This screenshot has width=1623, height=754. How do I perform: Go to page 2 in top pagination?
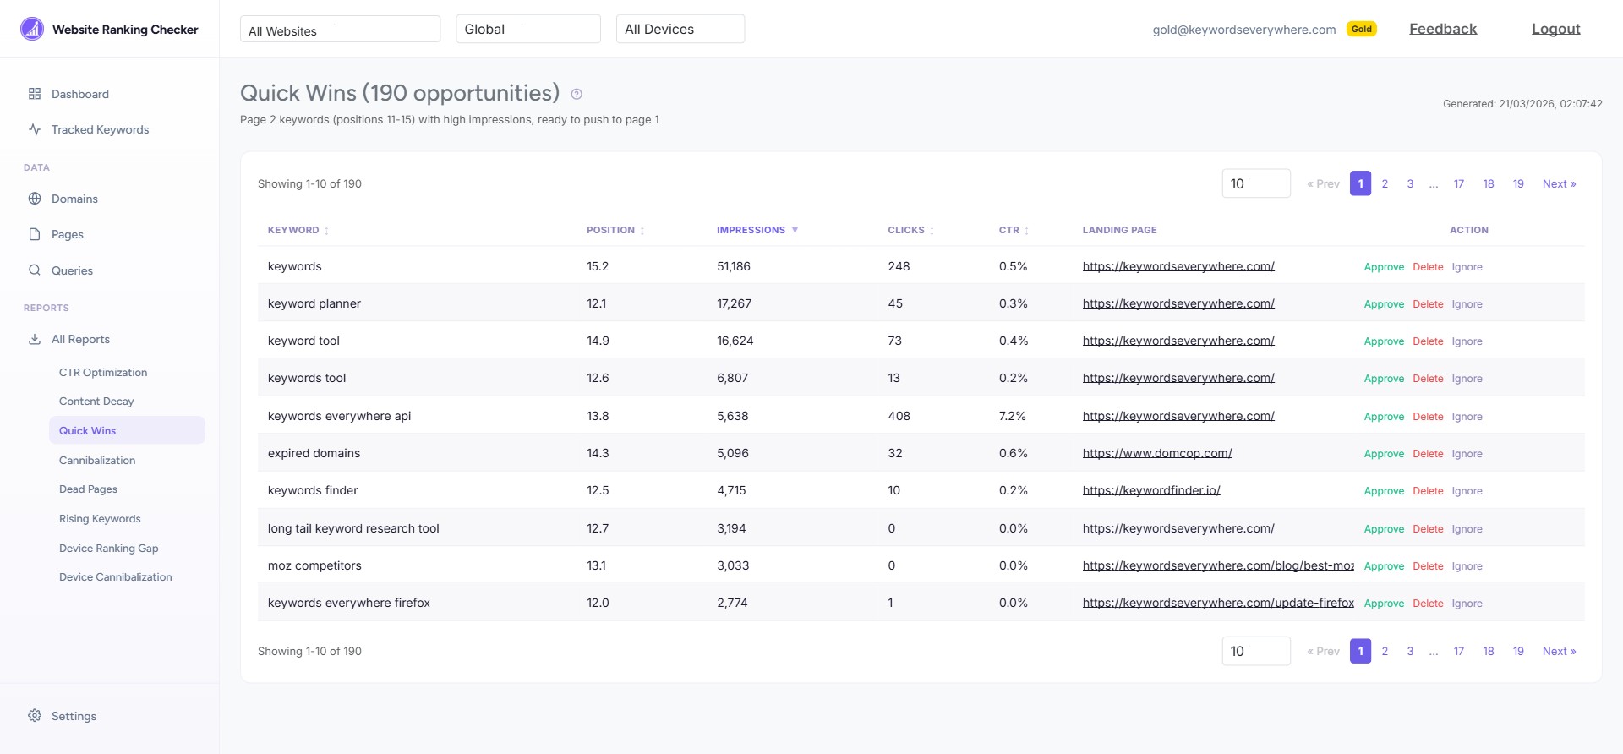click(1385, 183)
